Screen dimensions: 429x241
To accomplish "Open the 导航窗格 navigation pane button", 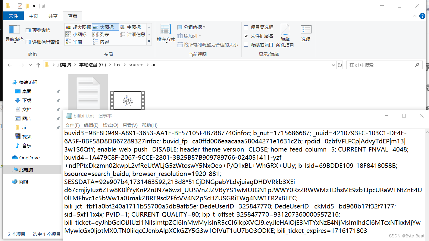I will coord(14,34).
